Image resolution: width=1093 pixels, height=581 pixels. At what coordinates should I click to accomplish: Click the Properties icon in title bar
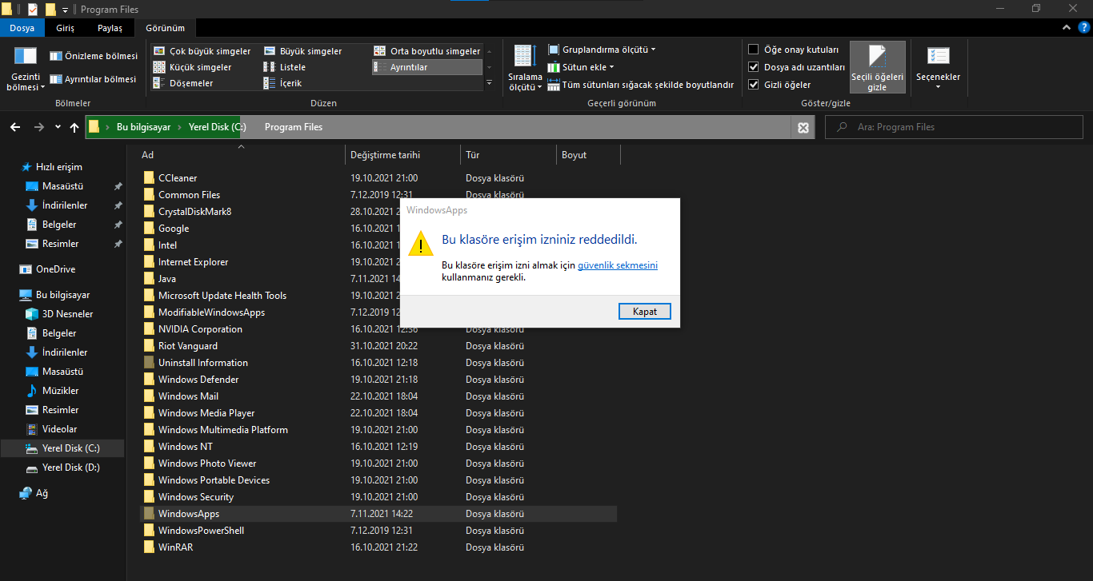pyautogui.click(x=32, y=10)
